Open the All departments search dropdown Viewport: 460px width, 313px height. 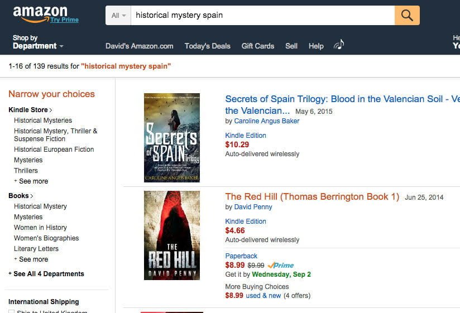(118, 16)
